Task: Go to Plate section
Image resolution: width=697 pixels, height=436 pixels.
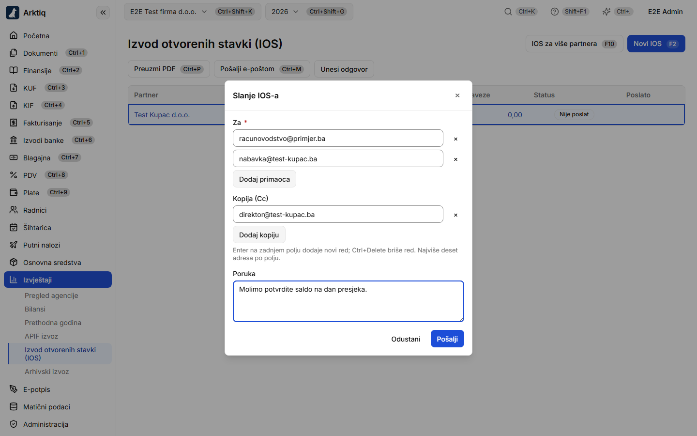Action: click(x=58, y=193)
